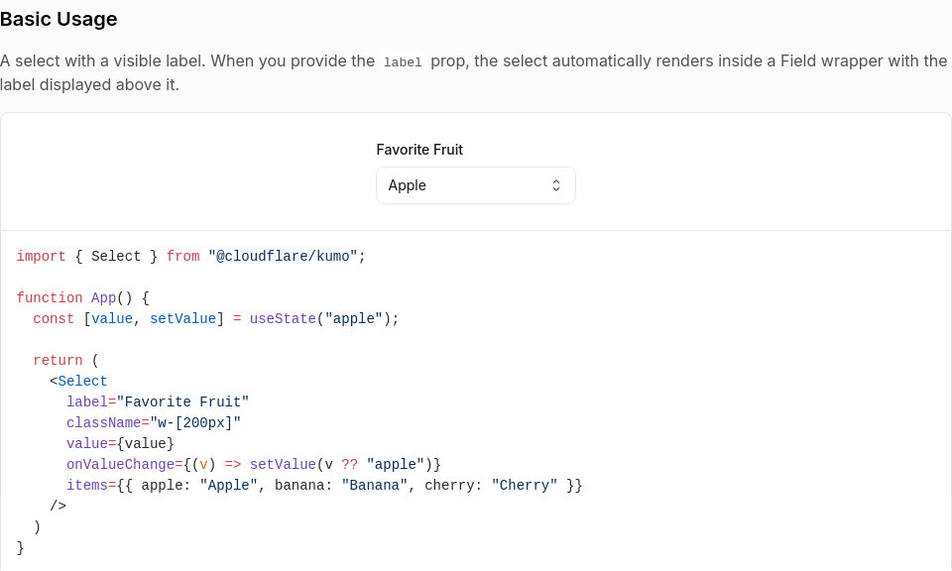Click the value={value} prop line

click(x=120, y=444)
